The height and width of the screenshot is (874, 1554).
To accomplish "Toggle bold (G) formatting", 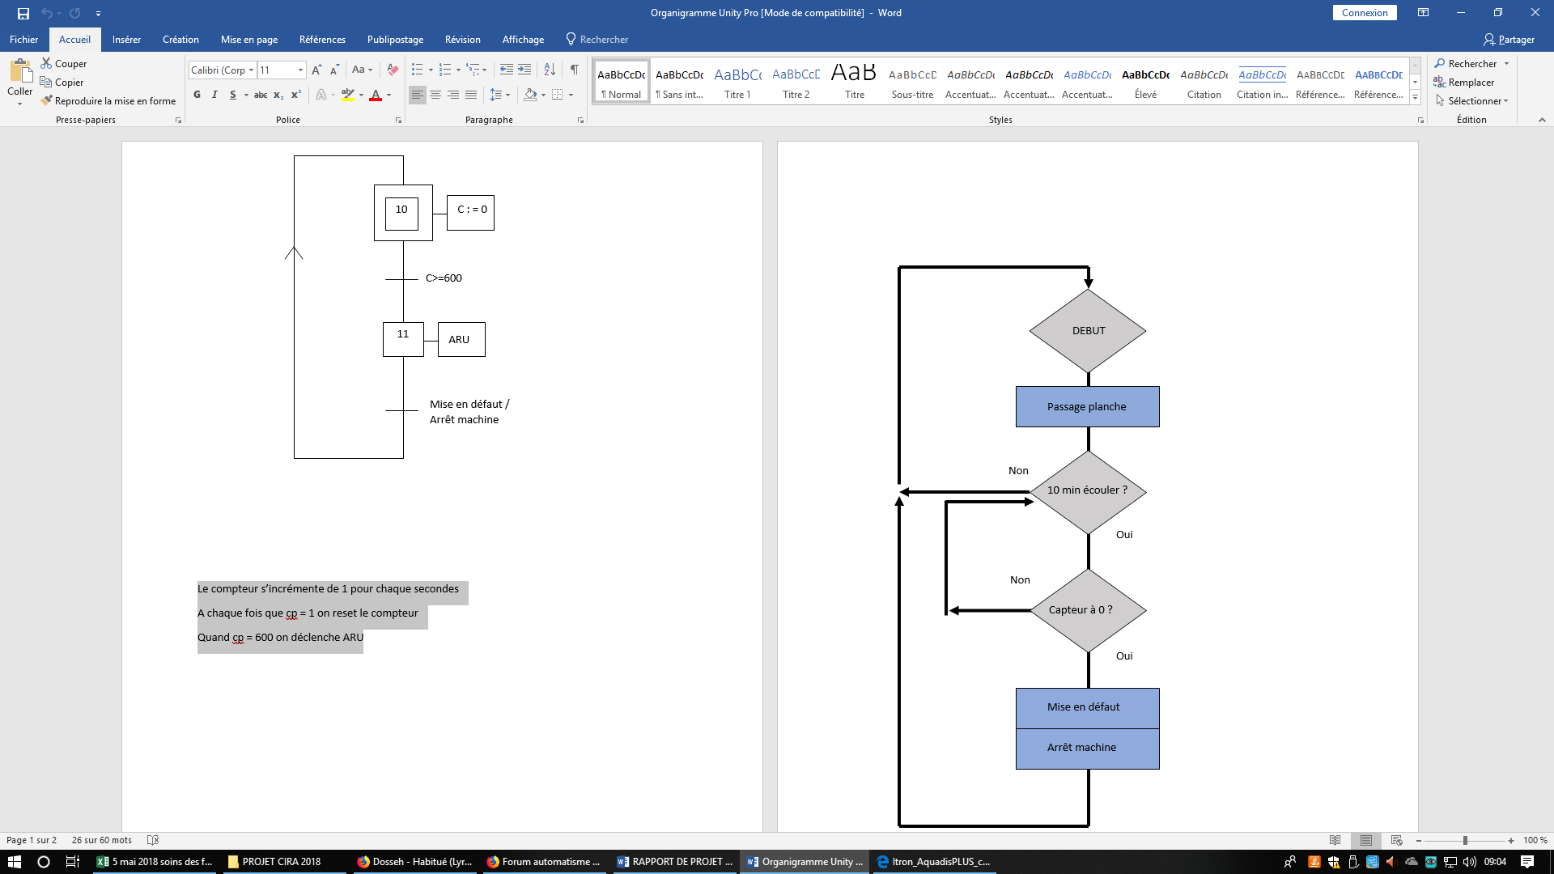I will 197,95.
